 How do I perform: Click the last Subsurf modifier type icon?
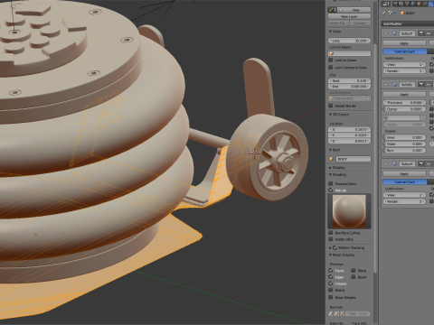[x=394, y=164]
